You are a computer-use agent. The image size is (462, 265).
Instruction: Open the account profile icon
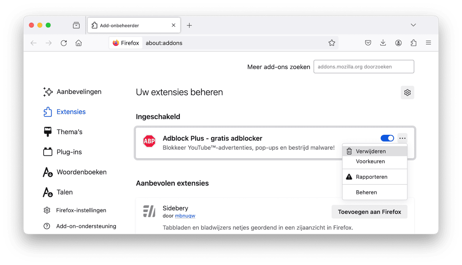398,43
